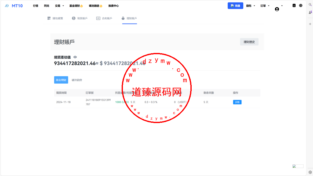
Task: Click the 訂單號 column header
Action: point(90,93)
